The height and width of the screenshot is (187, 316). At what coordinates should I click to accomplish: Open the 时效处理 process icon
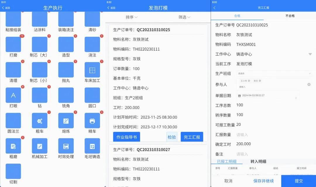click(x=66, y=146)
